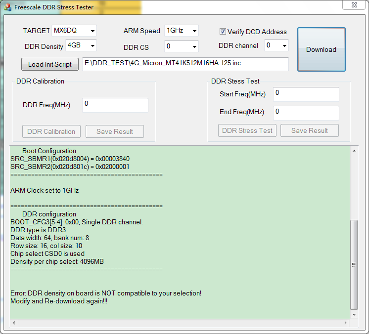Image resolution: width=369 pixels, height=334 pixels.
Task: Click the DDR Stress Test button
Action: coord(247,130)
